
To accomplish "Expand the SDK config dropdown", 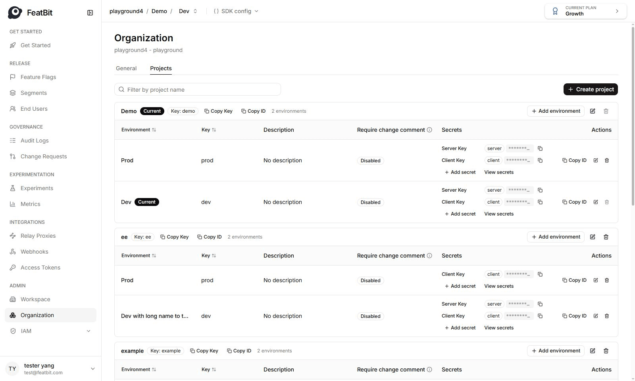I will 236,11.
